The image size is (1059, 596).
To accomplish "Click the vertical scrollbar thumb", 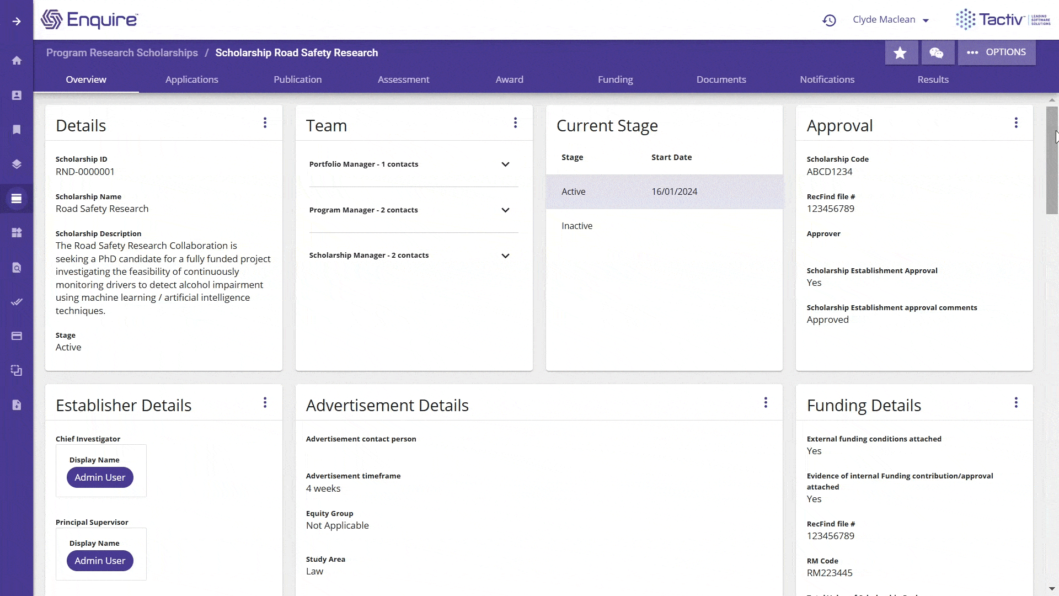I will tap(1052, 160).
